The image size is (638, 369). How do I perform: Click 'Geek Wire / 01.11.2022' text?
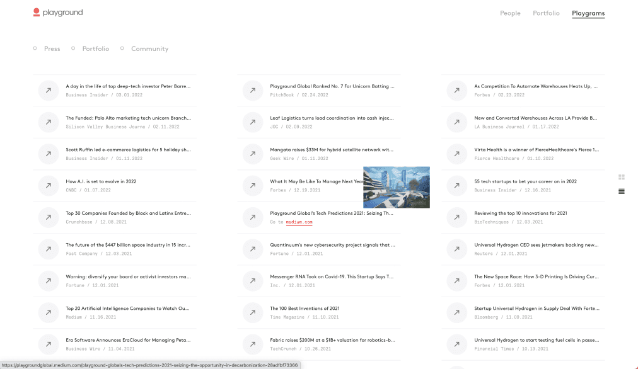click(x=299, y=159)
